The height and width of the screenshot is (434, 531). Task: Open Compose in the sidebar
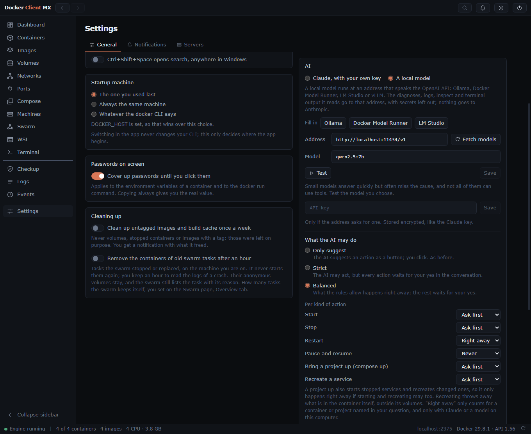point(38,101)
